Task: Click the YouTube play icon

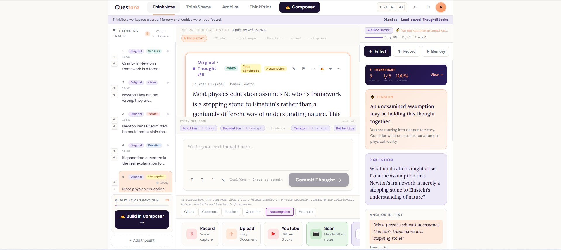Action: pos(273,234)
